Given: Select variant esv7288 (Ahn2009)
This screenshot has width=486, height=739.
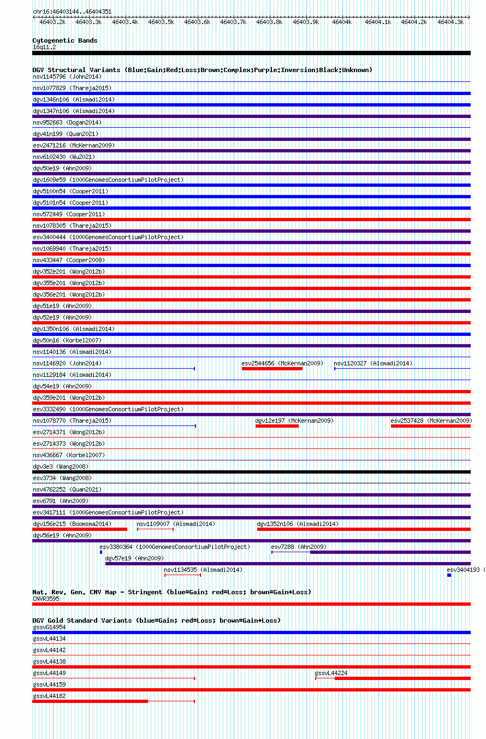Looking at the screenshot, I should [x=371, y=552].
